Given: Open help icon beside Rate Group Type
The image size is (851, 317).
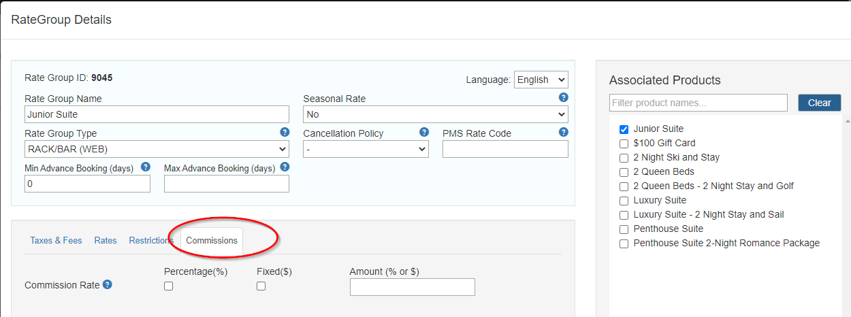Looking at the screenshot, I should coord(285,132).
